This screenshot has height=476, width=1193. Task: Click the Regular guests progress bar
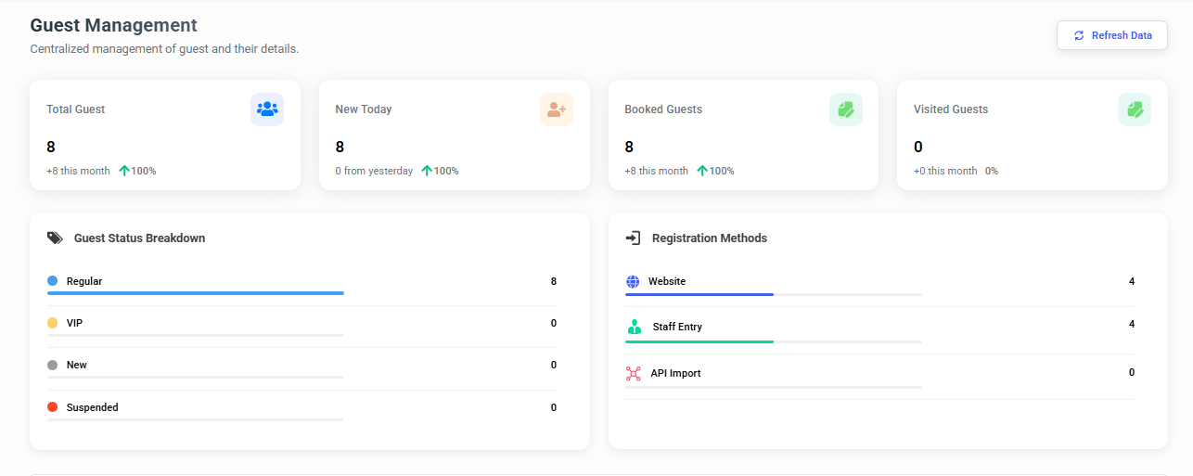196,293
